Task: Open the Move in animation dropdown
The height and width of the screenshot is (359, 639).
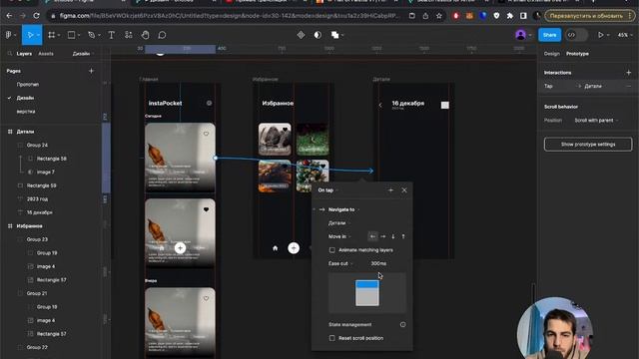Action: pyautogui.click(x=339, y=236)
